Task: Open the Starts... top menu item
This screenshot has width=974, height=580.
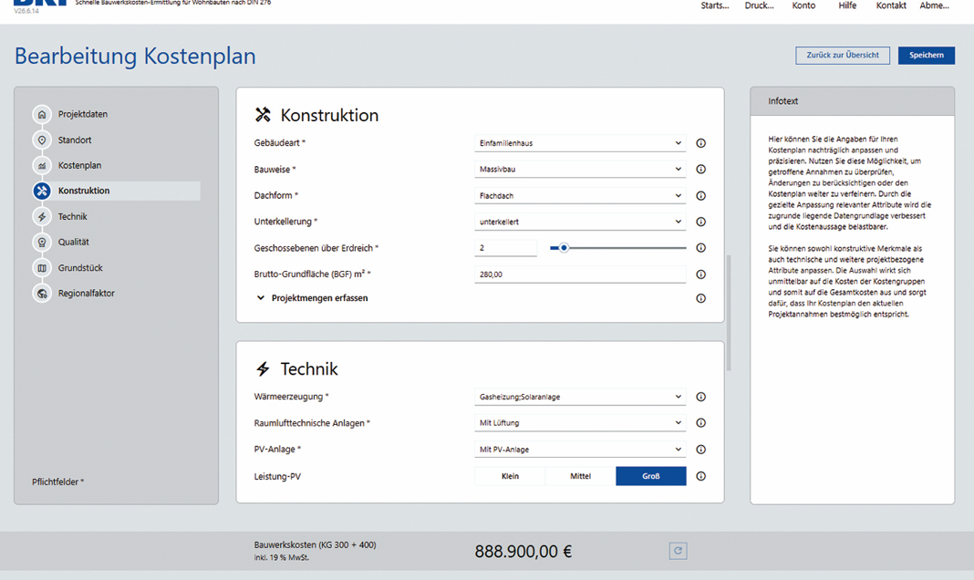Action: 714,5
